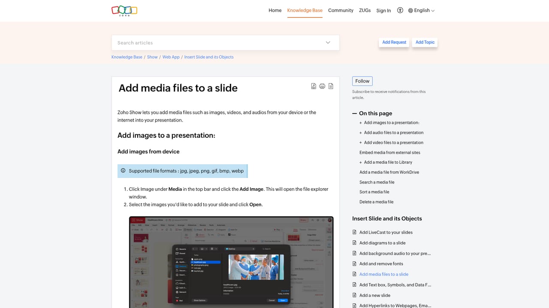Go to Show breadcrumb link
Image resolution: width=549 pixels, height=308 pixels.
152,57
